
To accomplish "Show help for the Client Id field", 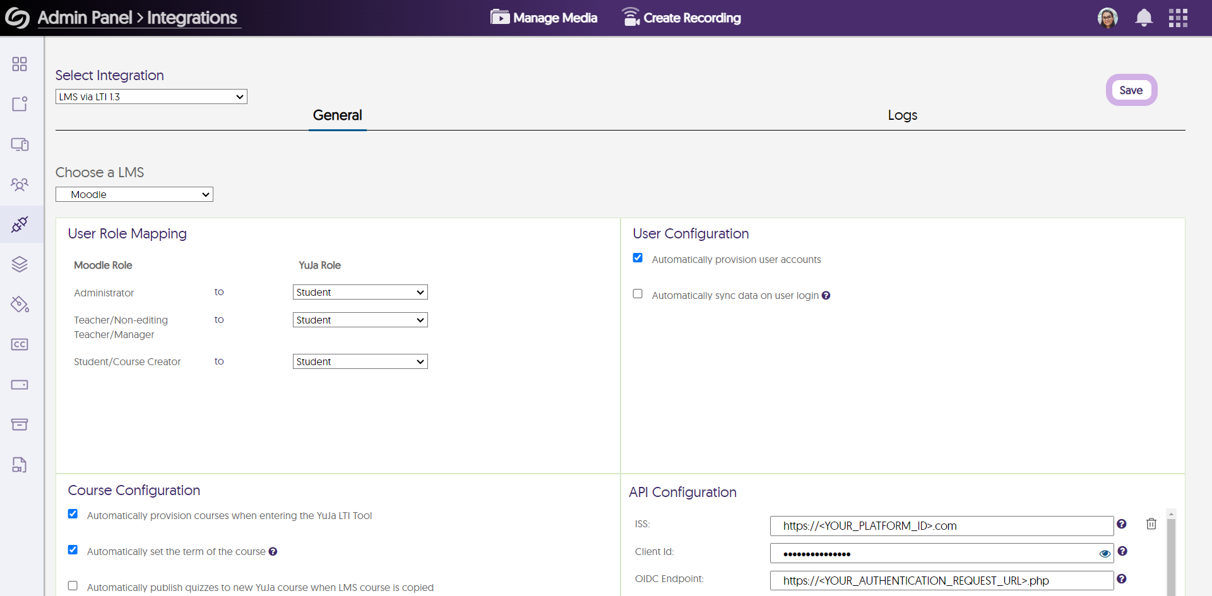I will tap(1122, 551).
